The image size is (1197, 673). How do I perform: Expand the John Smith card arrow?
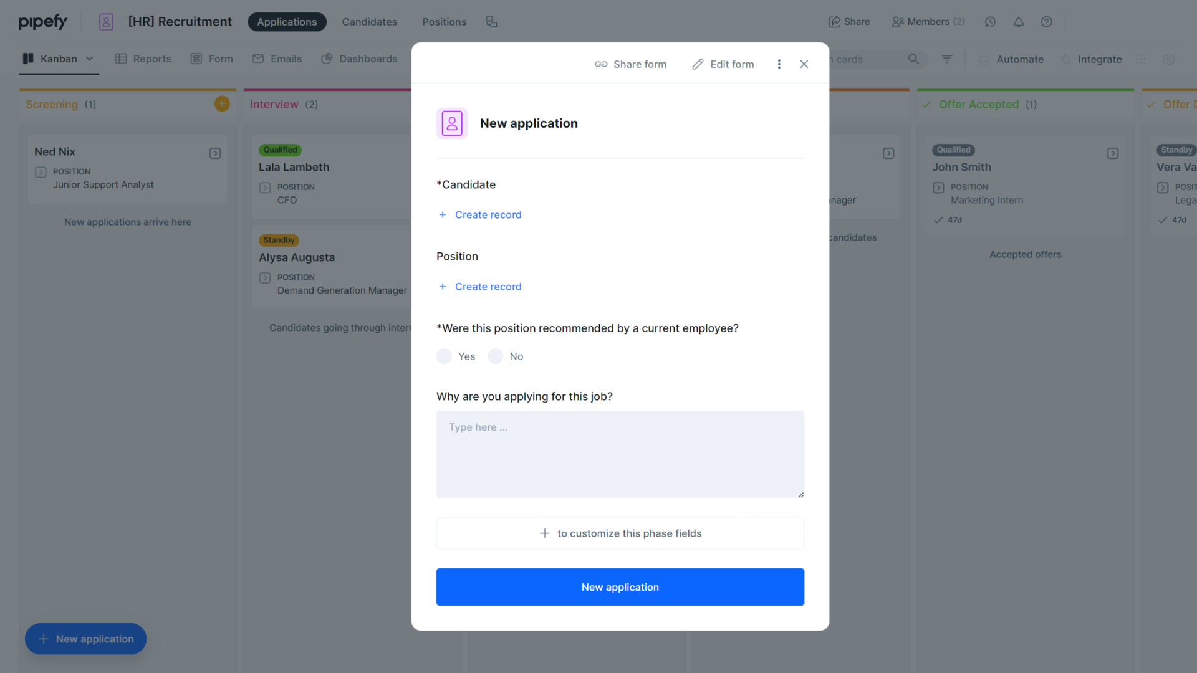pos(1113,153)
